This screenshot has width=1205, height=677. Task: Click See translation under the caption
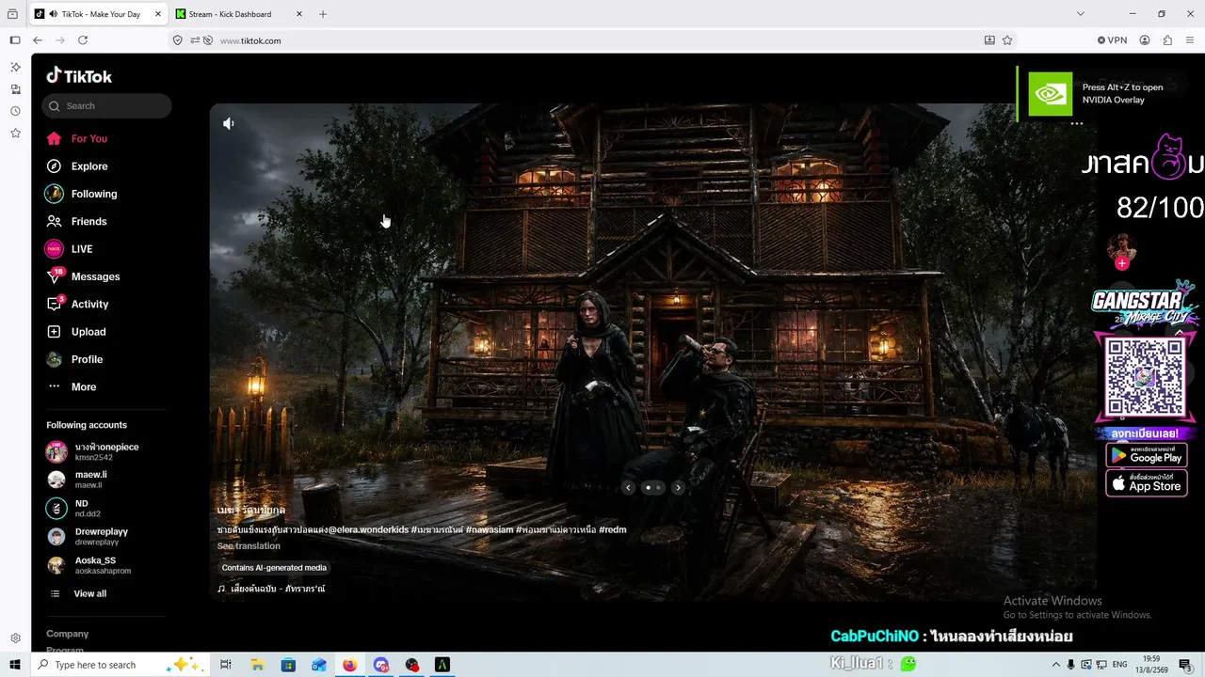click(x=249, y=546)
